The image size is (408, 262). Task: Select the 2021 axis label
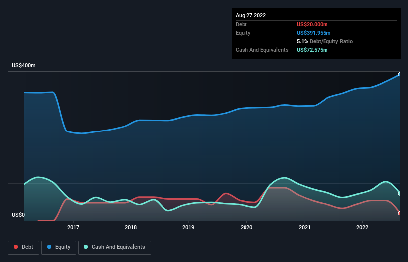(305, 227)
